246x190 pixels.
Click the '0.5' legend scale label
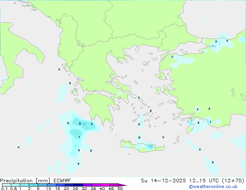14,188
